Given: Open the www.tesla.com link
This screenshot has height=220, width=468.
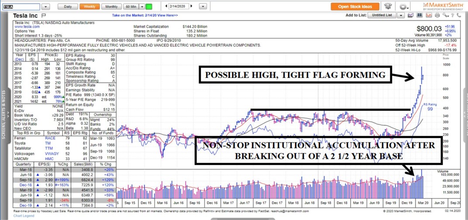Looking at the screenshot, I should [x=24, y=27].
